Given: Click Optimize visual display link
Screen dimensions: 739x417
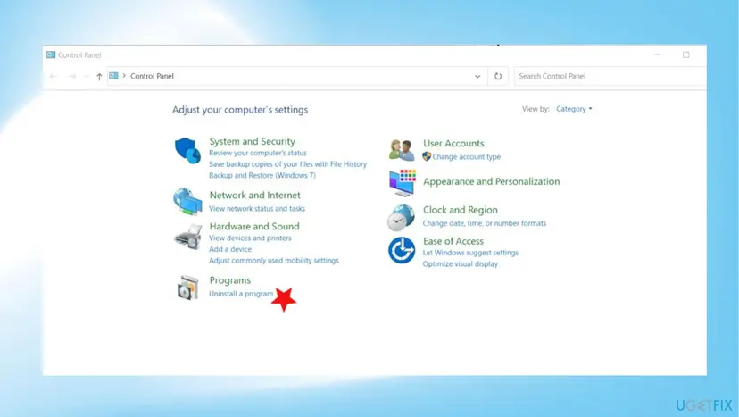Looking at the screenshot, I should pyautogui.click(x=460, y=264).
